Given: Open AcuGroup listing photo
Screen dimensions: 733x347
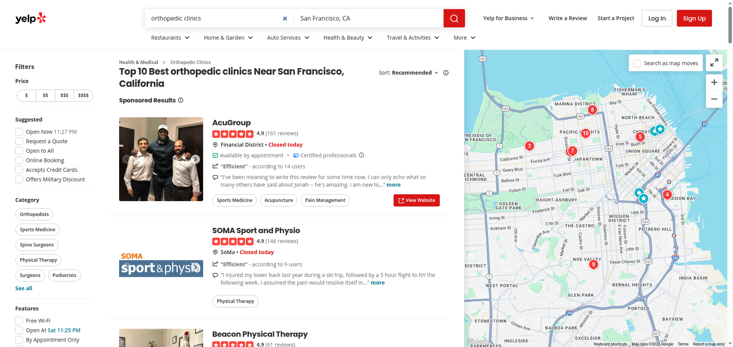Looking at the screenshot, I should coord(161,159).
